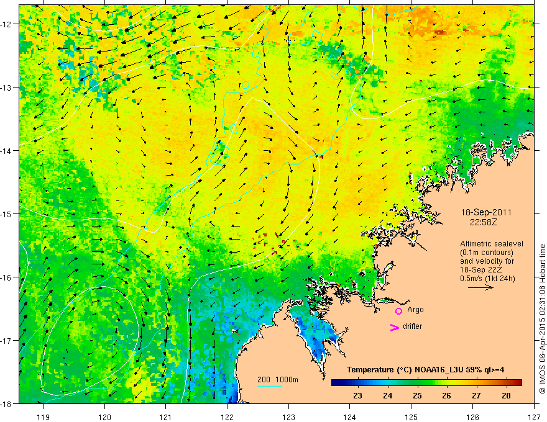This screenshot has height=422, width=547.
Task: Click the 'Altimetric sealevel' caption text
Action: (492, 244)
